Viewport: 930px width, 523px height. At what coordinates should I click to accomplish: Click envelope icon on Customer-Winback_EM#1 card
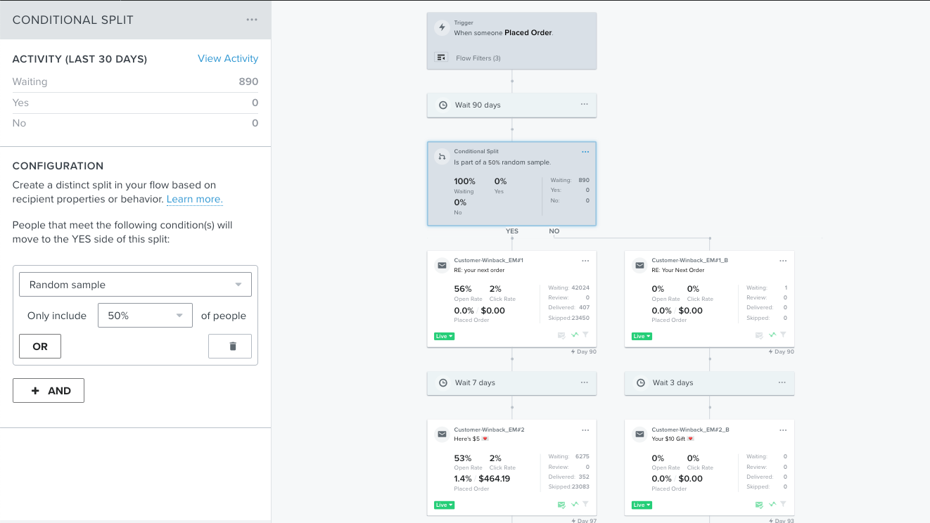[x=442, y=266]
